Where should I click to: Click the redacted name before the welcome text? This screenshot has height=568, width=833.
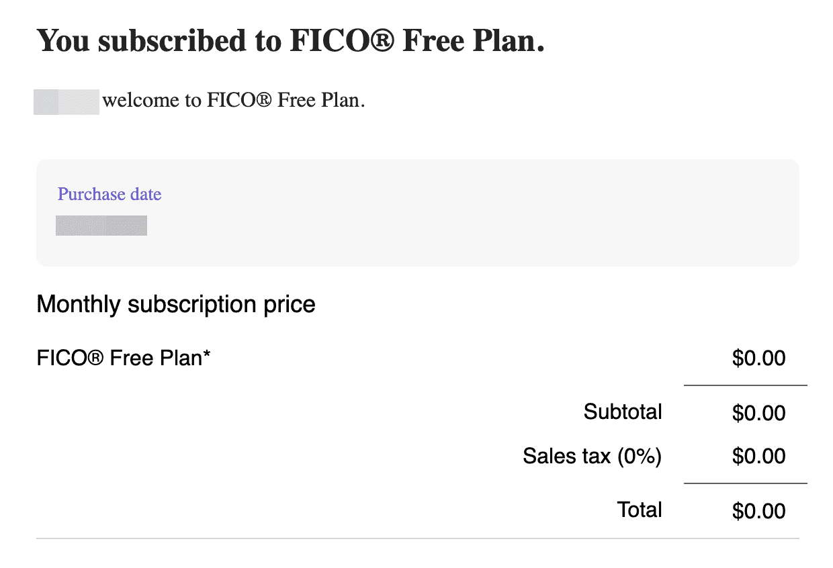point(67,101)
